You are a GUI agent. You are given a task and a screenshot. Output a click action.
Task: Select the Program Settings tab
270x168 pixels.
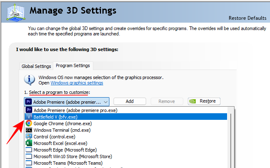tap(73, 66)
